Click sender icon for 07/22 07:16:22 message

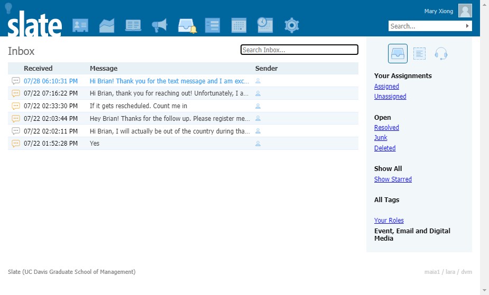tap(258, 93)
